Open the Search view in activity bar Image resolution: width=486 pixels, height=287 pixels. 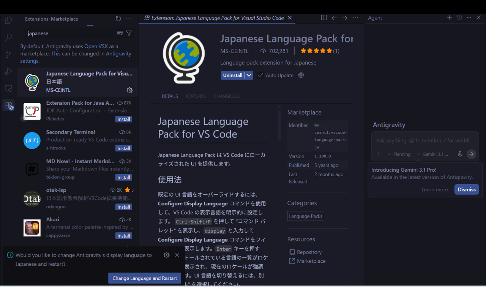[8, 37]
